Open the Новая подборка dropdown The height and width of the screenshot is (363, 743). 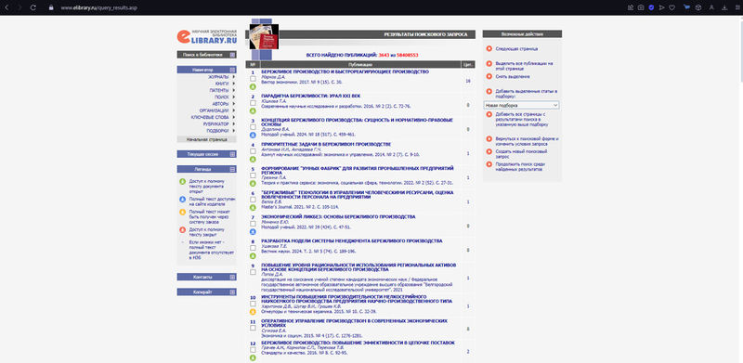(x=521, y=105)
